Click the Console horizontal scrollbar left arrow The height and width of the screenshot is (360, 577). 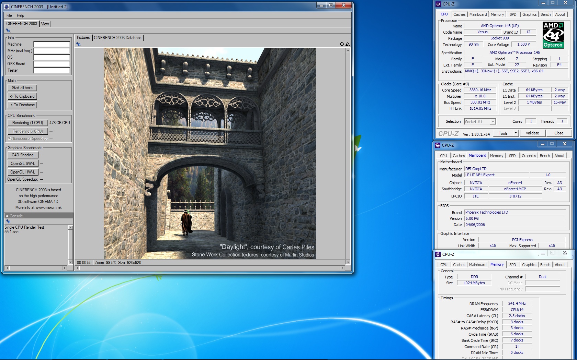coord(7,268)
